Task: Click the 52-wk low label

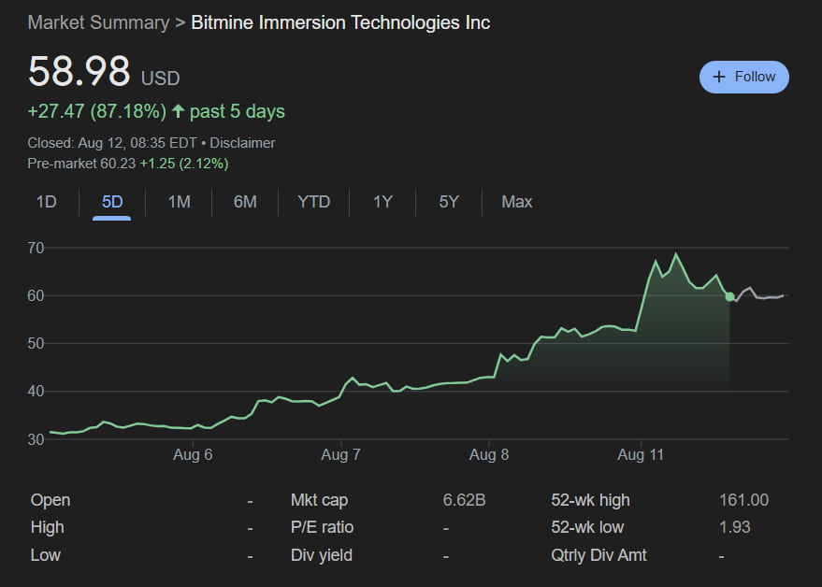Action: pyautogui.click(x=587, y=527)
